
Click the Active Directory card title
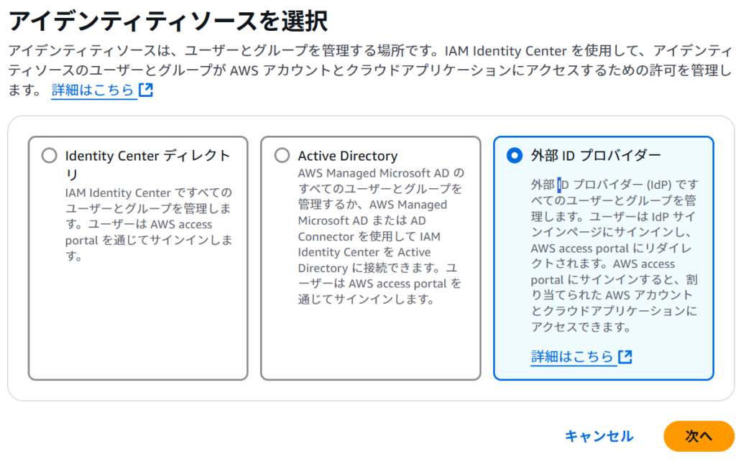click(347, 156)
